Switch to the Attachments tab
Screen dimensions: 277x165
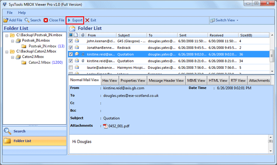pyautogui.click(x=259, y=80)
